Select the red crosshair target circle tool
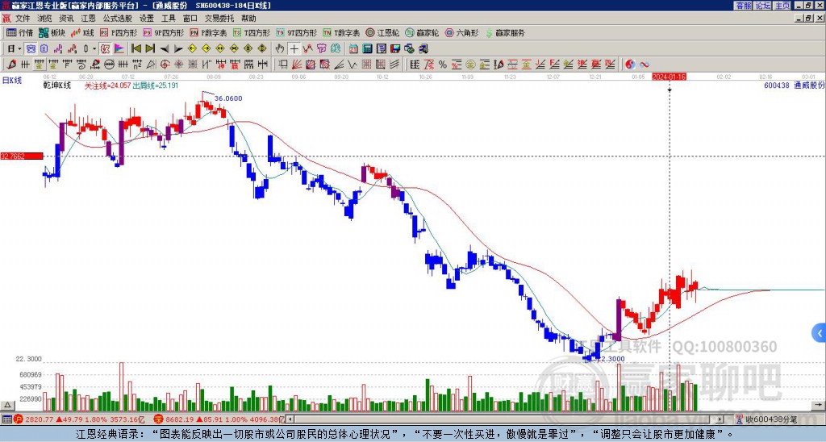Image resolution: width=826 pixels, height=442 pixels. [x=165, y=65]
